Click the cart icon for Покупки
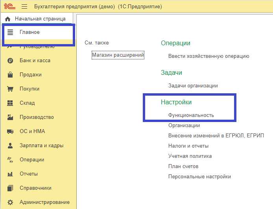 click(x=10, y=89)
